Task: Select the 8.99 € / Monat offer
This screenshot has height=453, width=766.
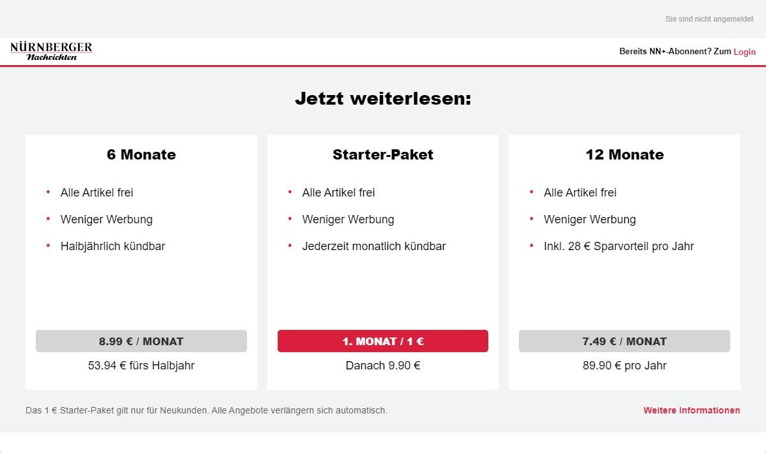Action: tap(141, 341)
